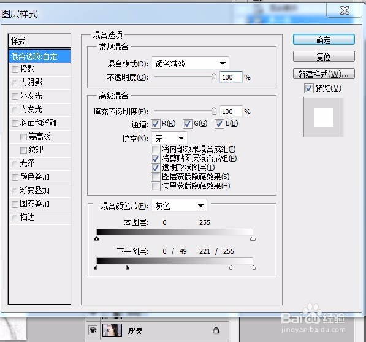This screenshot has width=366, height=342.
Task: Uncheck the G(G) channel checkbox
Action: 188,124
